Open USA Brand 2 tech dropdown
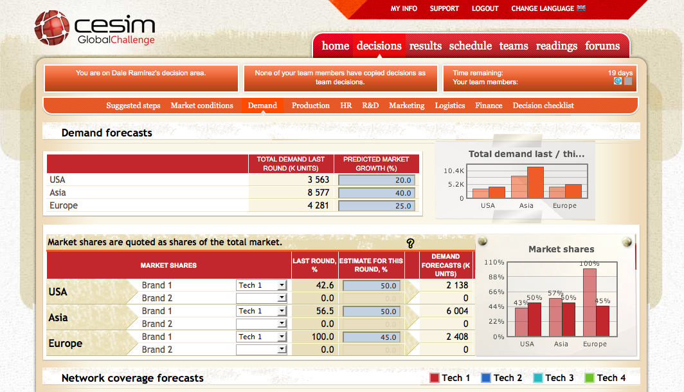This screenshot has width=684, height=392. 261,298
